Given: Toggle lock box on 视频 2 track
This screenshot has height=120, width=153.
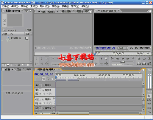Looking at the screenshot, I should click(40, 85).
